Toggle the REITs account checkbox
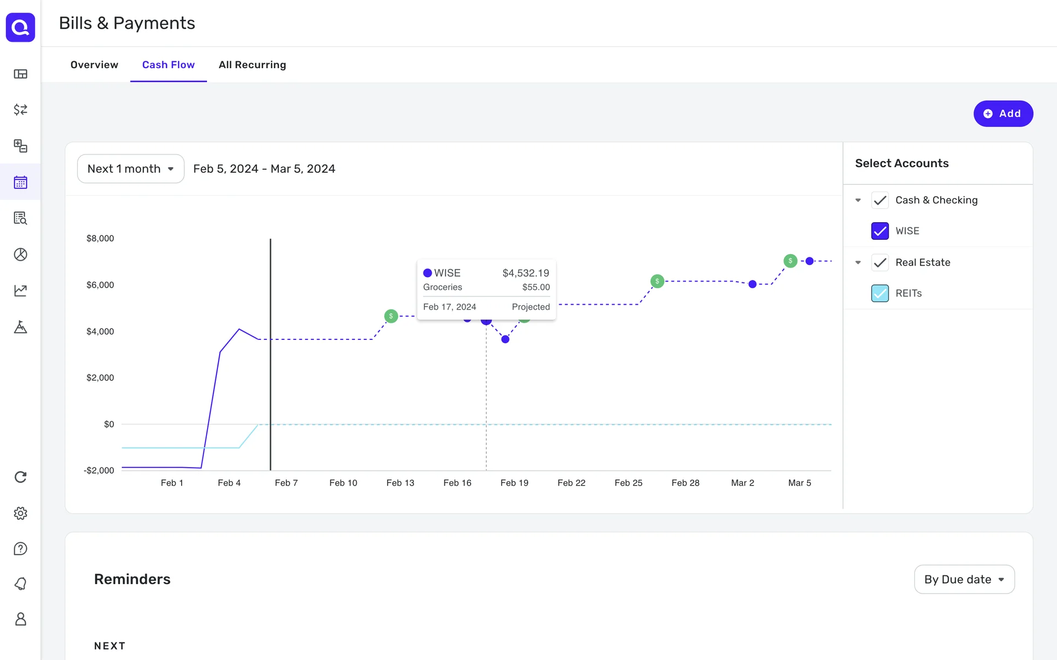This screenshot has height=660, width=1057. 880,293
